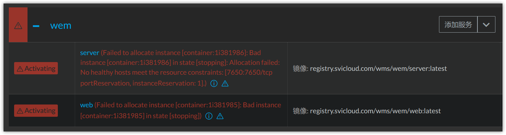Screen dimensions: 506x135
Task: Collapse the wem stack using the minus toggle
Action: point(36,26)
